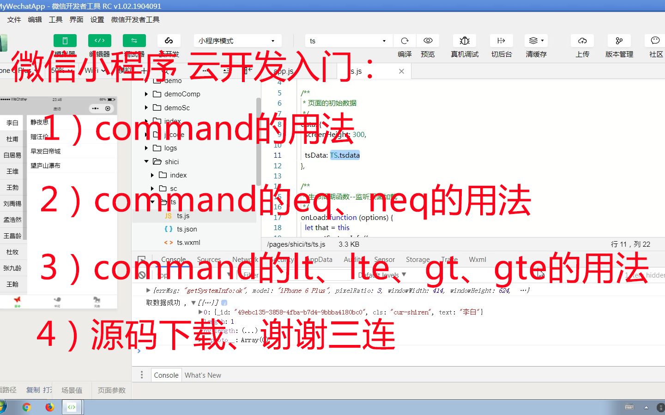
Task: Click the switch to background icon
Action: pos(502,41)
